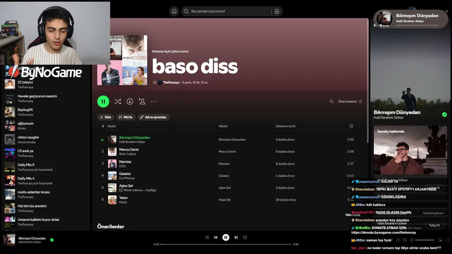This screenshot has width=452, height=254.
Task: Enter full screen mode
Action: pyautogui.click(x=447, y=240)
